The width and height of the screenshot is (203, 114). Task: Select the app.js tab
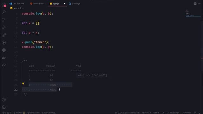(56, 3)
